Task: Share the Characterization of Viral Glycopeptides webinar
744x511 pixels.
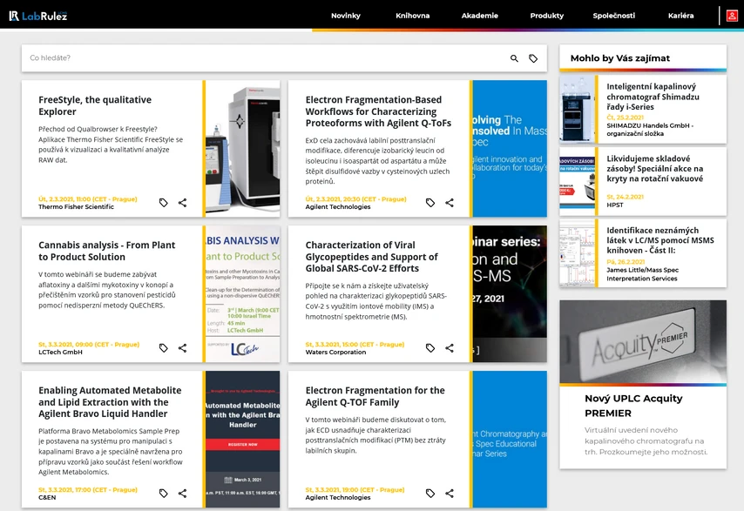Action: (450, 348)
